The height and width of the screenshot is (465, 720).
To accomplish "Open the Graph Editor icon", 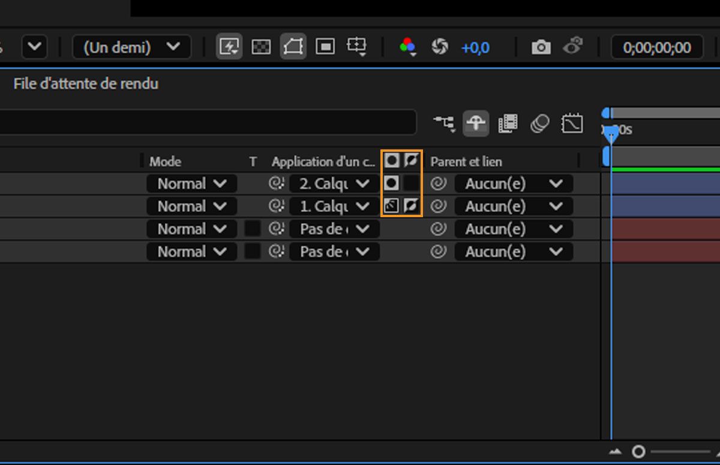I will [572, 124].
